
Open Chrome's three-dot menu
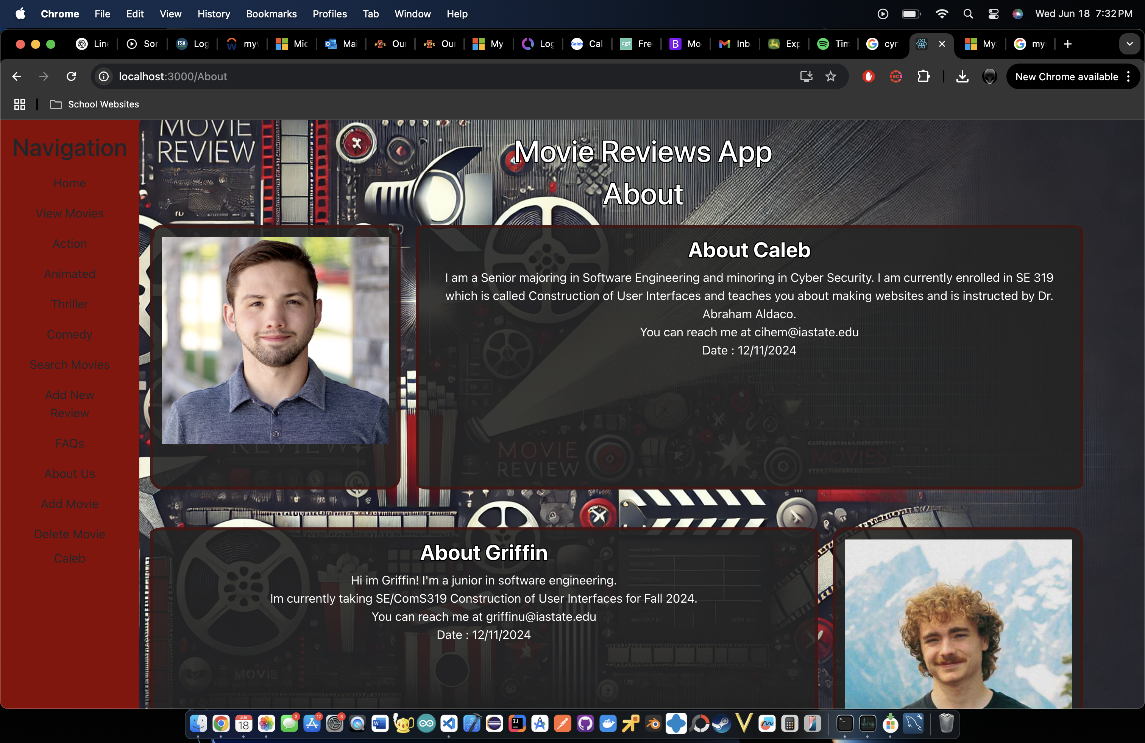(1129, 77)
